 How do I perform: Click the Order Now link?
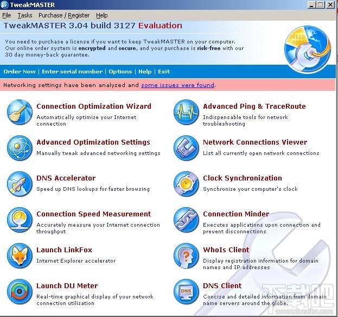[x=20, y=72]
